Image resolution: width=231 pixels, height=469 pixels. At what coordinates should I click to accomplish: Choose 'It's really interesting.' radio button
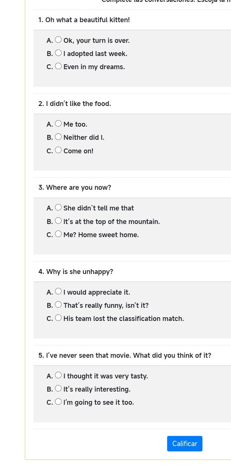coord(58,389)
